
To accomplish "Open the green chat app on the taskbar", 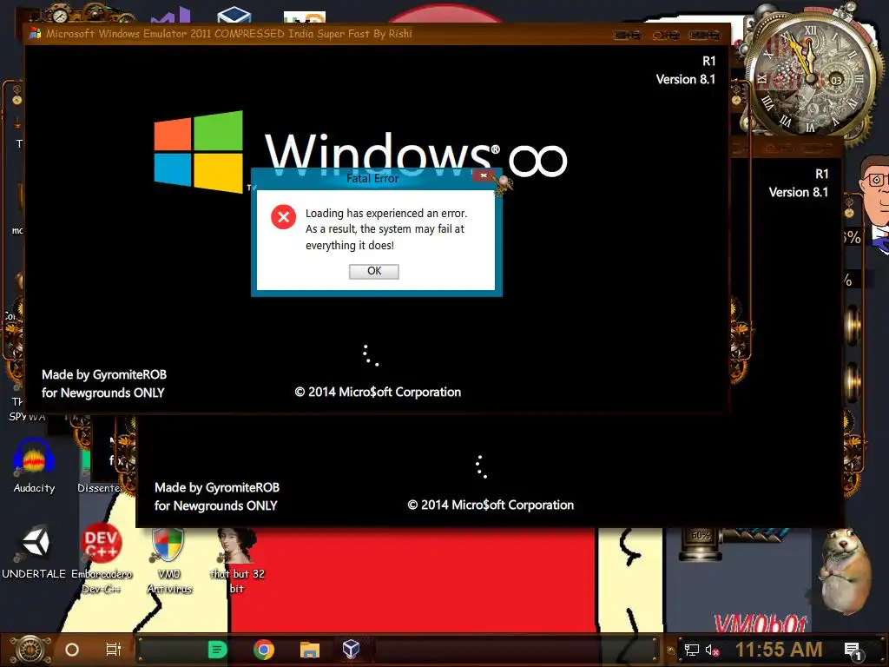I will pyautogui.click(x=218, y=650).
